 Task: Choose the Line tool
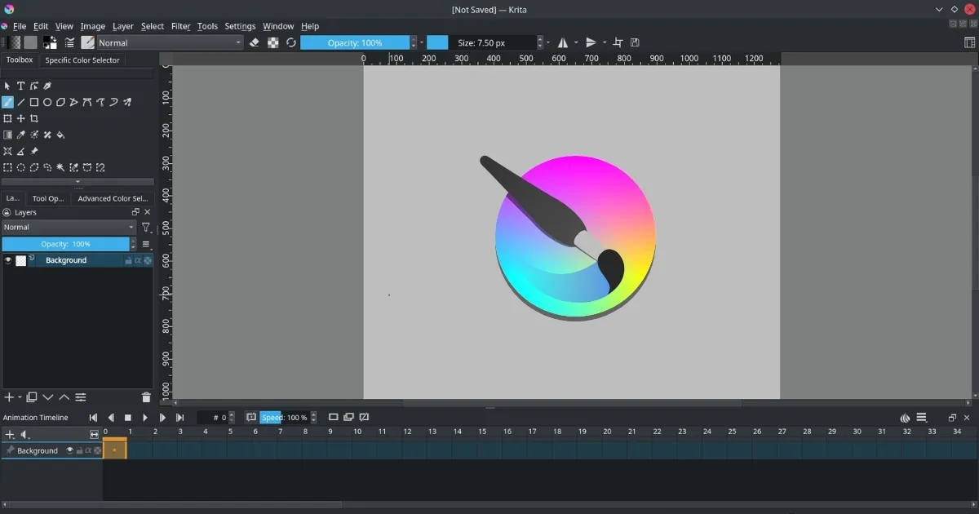click(x=21, y=102)
